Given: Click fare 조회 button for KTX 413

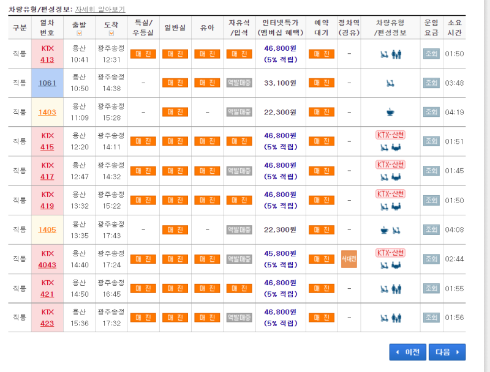Looking at the screenshot, I should [x=431, y=54].
